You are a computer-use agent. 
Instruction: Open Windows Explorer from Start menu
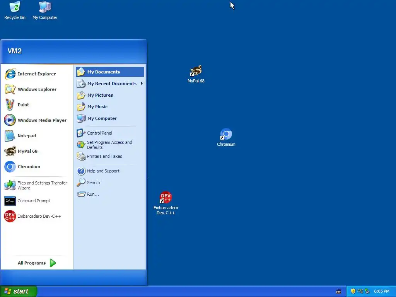tap(37, 89)
